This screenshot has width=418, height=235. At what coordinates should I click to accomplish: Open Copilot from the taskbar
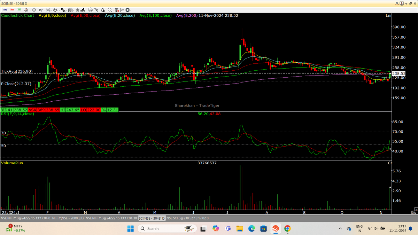pyautogui.click(x=216, y=229)
